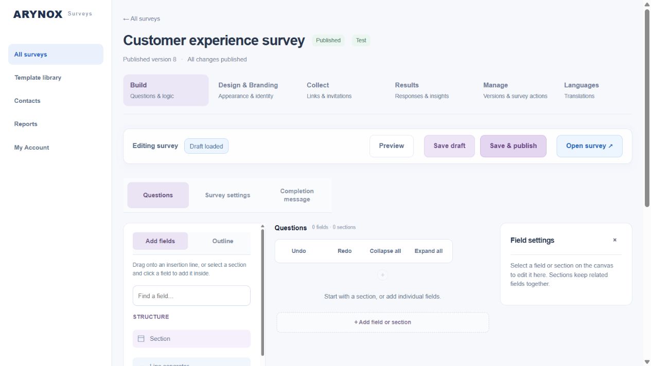This screenshot has height=366, width=651.
Task: Click Expand all button
Action: (428, 251)
